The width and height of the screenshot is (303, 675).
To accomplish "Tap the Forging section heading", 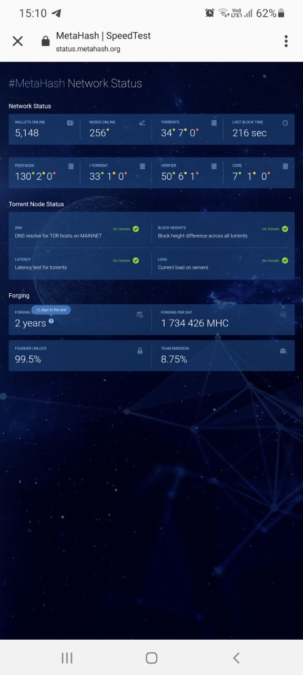I will pyautogui.click(x=19, y=295).
